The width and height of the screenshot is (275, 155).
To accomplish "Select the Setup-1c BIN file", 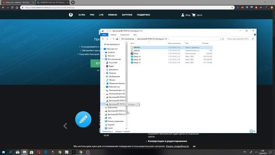I will pyautogui.click(x=137, y=62).
